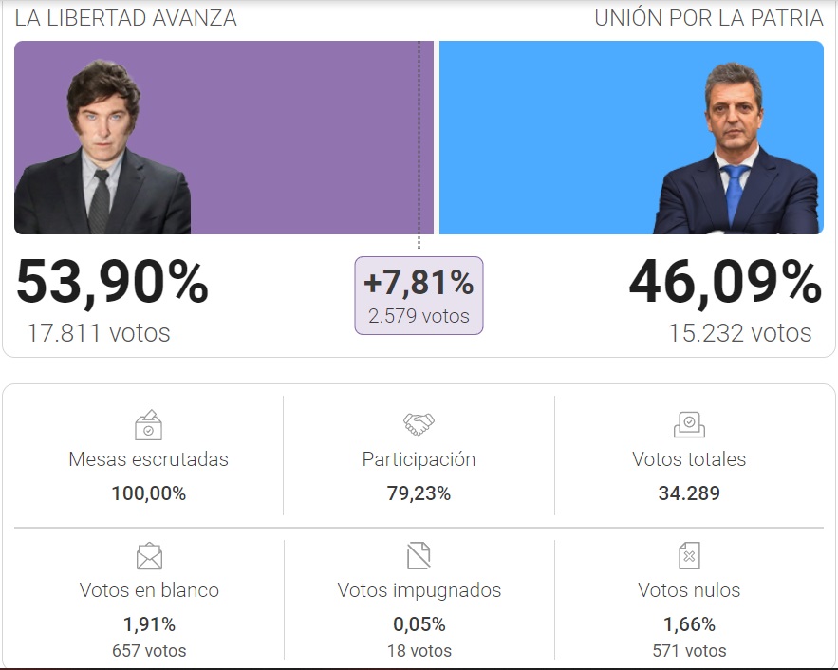
Task: Click the 53,90% percentage figure
Action: point(112,283)
